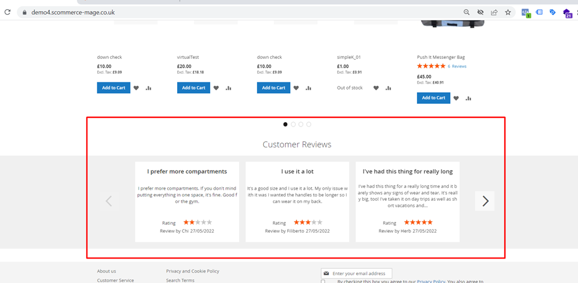Image resolution: width=578 pixels, height=283 pixels.
Task: Open the purple extension icon with badge 21
Action: (x=567, y=12)
